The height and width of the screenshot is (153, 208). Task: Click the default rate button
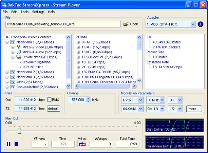[53, 109]
